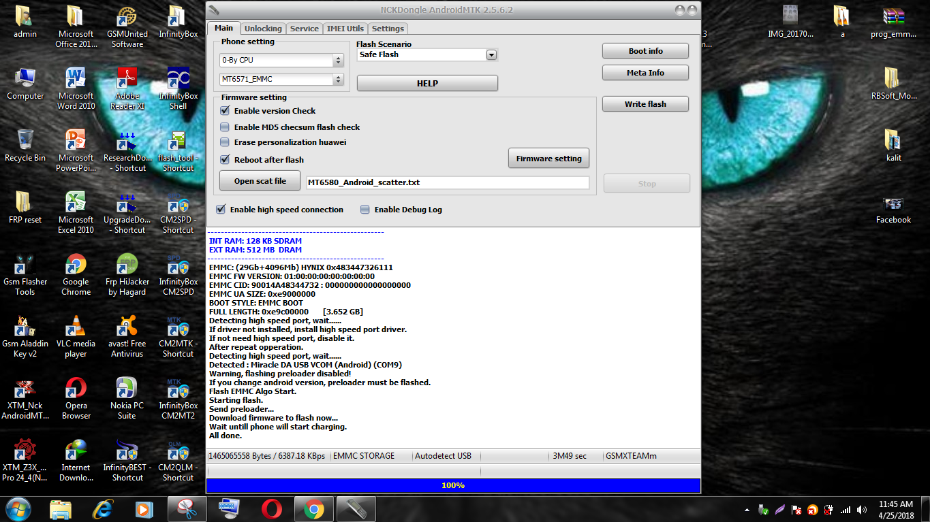930x522 pixels.
Task: Click the Meta Info button
Action: pos(645,73)
